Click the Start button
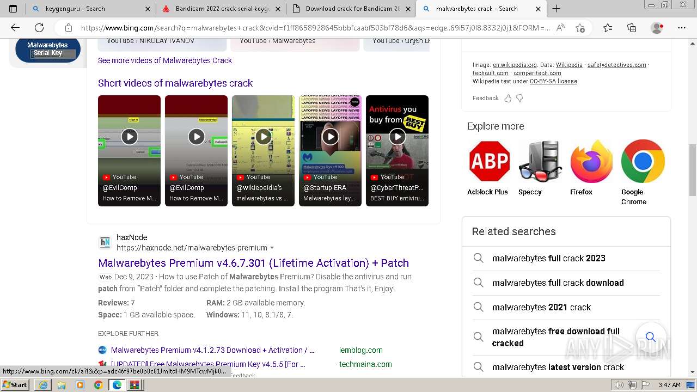 click(x=15, y=385)
